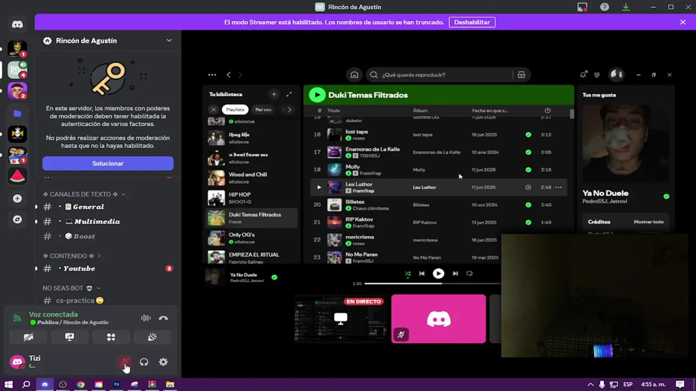This screenshot has height=391, width=696.
Task: Turn on camera in voice panel
Action: [x=28, y=337]
